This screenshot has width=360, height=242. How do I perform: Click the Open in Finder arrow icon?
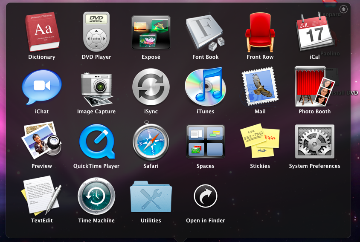coord(206,196)
